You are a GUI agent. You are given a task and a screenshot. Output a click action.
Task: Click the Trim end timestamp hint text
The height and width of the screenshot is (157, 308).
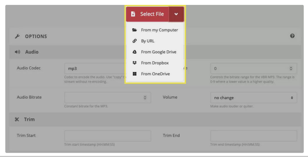(x=235, y=145)
